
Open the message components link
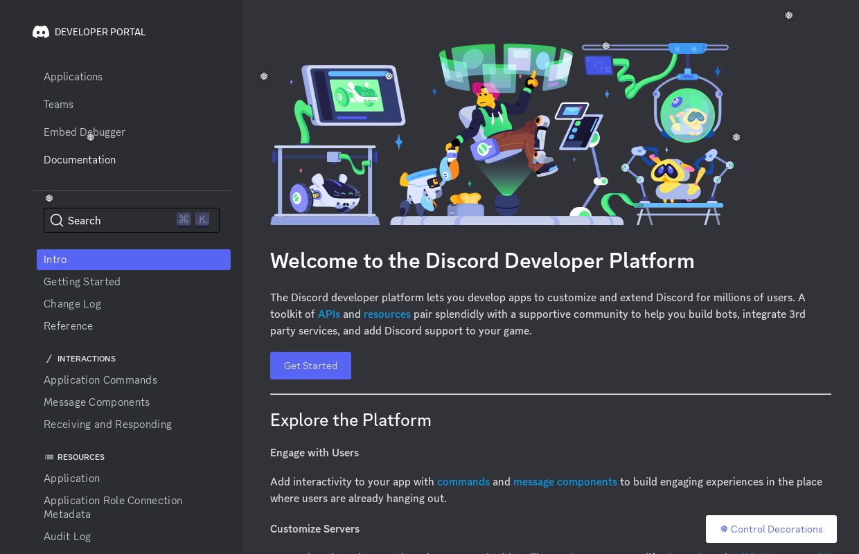[x=565, y=482]
